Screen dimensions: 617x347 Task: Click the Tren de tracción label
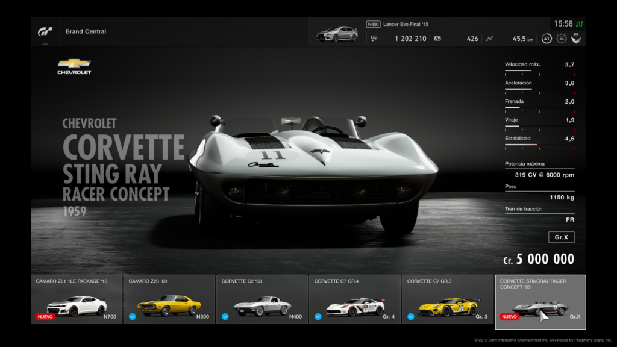tap(524, 209)
